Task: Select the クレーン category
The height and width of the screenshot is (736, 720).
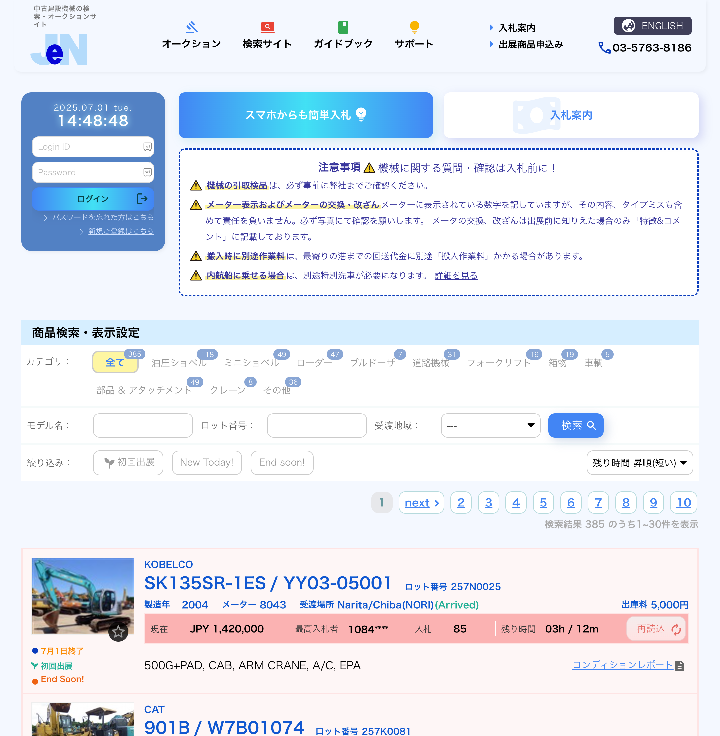Action: click(228, 390)
